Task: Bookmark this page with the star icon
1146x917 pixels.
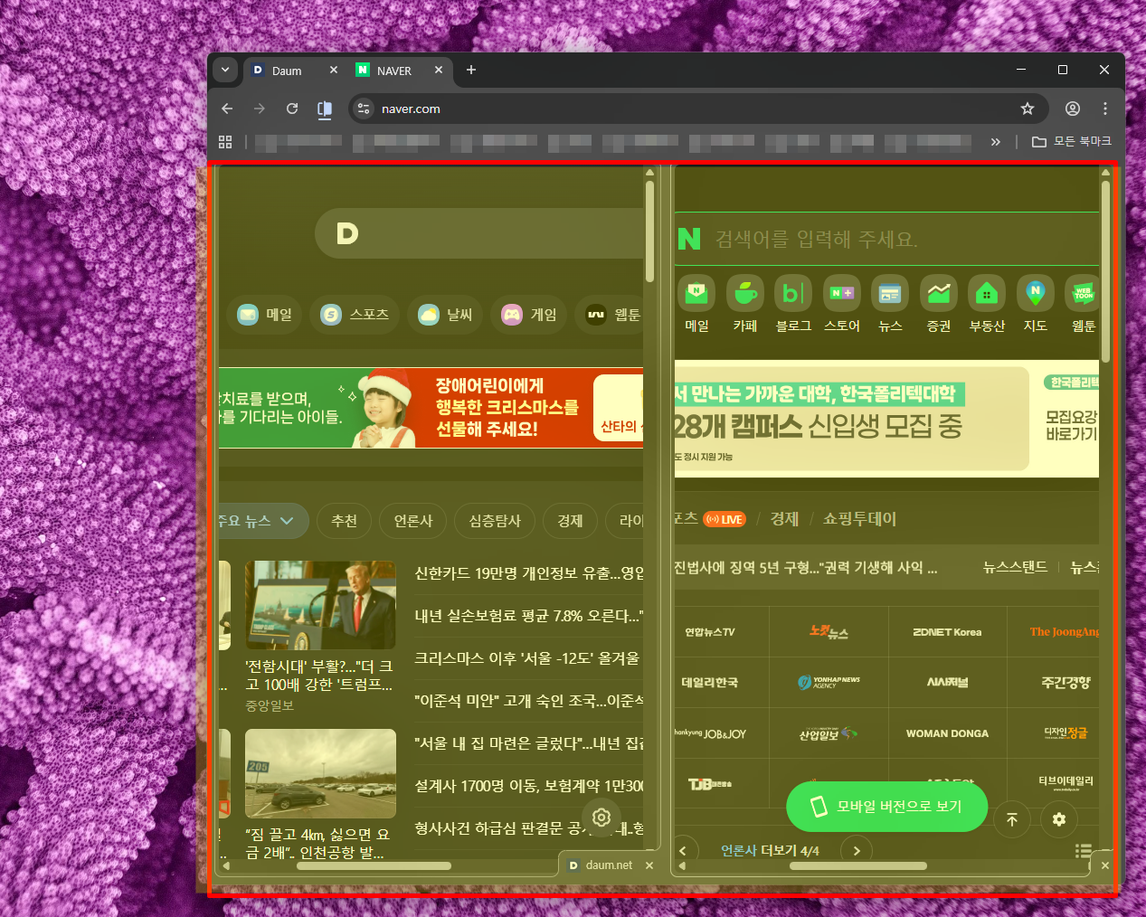Action: tap(1028, 109)
